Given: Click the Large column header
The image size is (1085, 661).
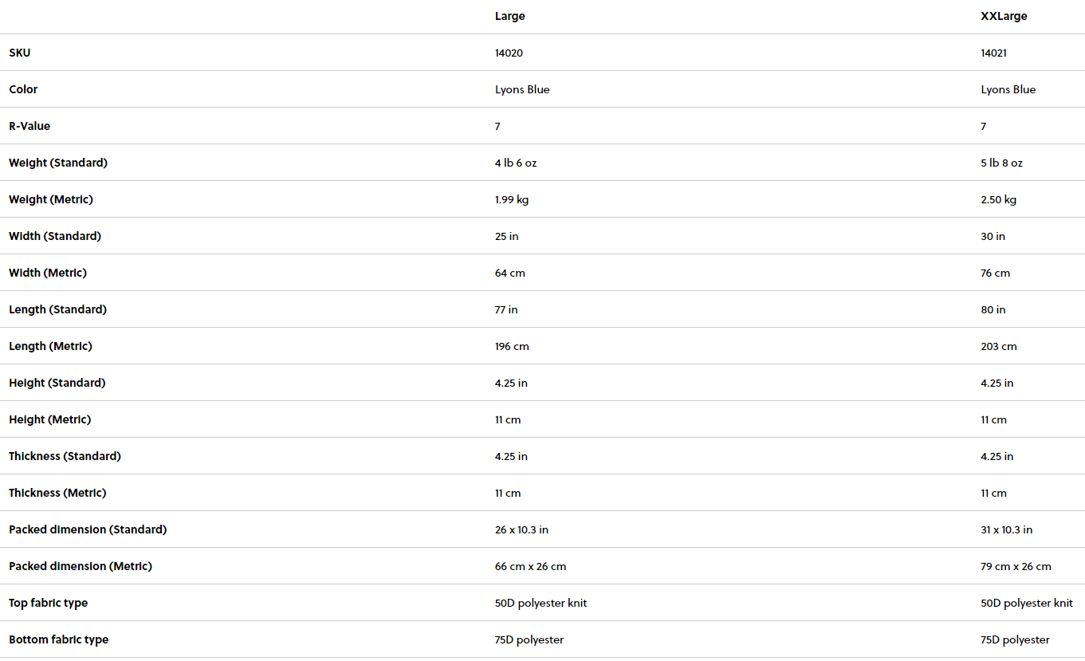Looking at the screenshot, I should (x=509, y=16).
